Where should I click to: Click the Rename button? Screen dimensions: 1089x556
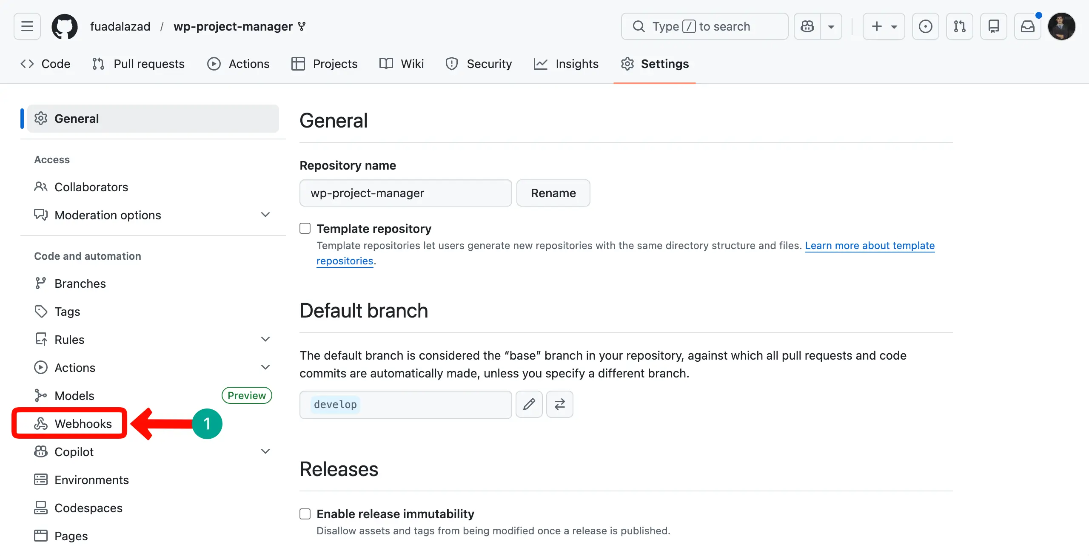(x=553, y=193)
